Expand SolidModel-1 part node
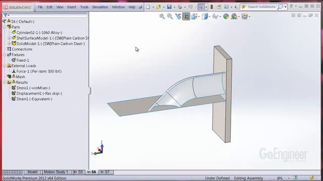Screen dimensions: 323x181 [9, 44]
